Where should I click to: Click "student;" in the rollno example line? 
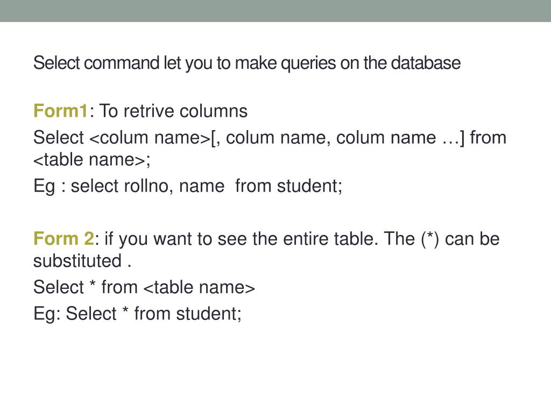coord(309,186)
